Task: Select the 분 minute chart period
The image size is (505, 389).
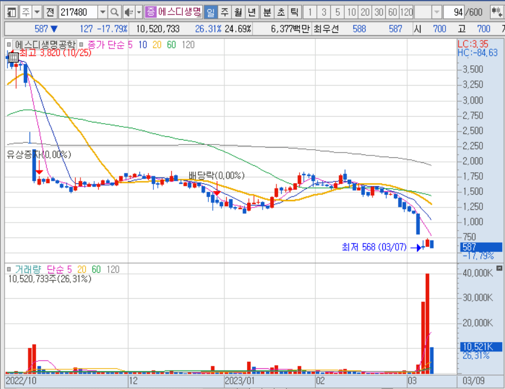Action: pos(267,13)
